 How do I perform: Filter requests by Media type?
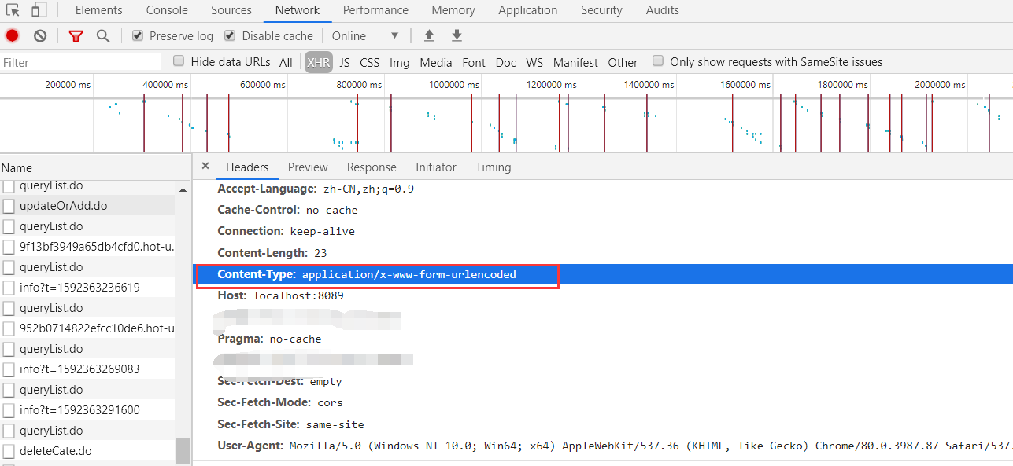tap(436, 62)
